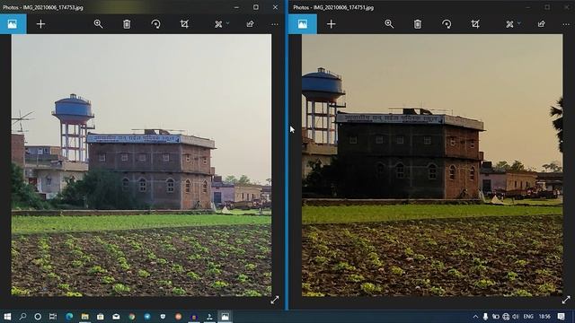The height and width of the screenshot is (323, 575).
Task: Minimize the left Photos window
Action: [x=236, y=7]
